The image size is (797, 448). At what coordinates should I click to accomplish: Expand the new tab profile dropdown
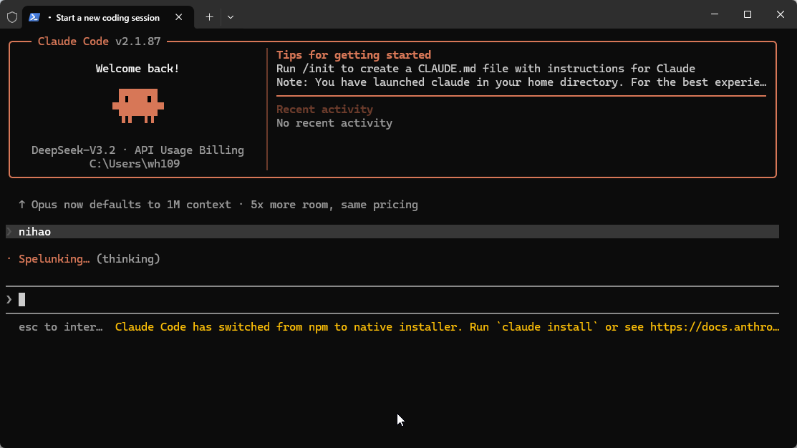231,17
